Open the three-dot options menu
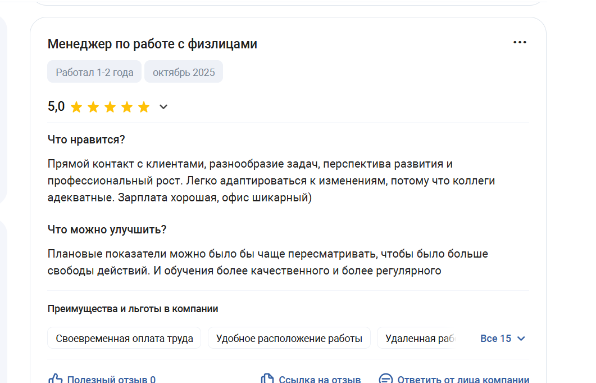Screen dimensions: 596x383 520,42
